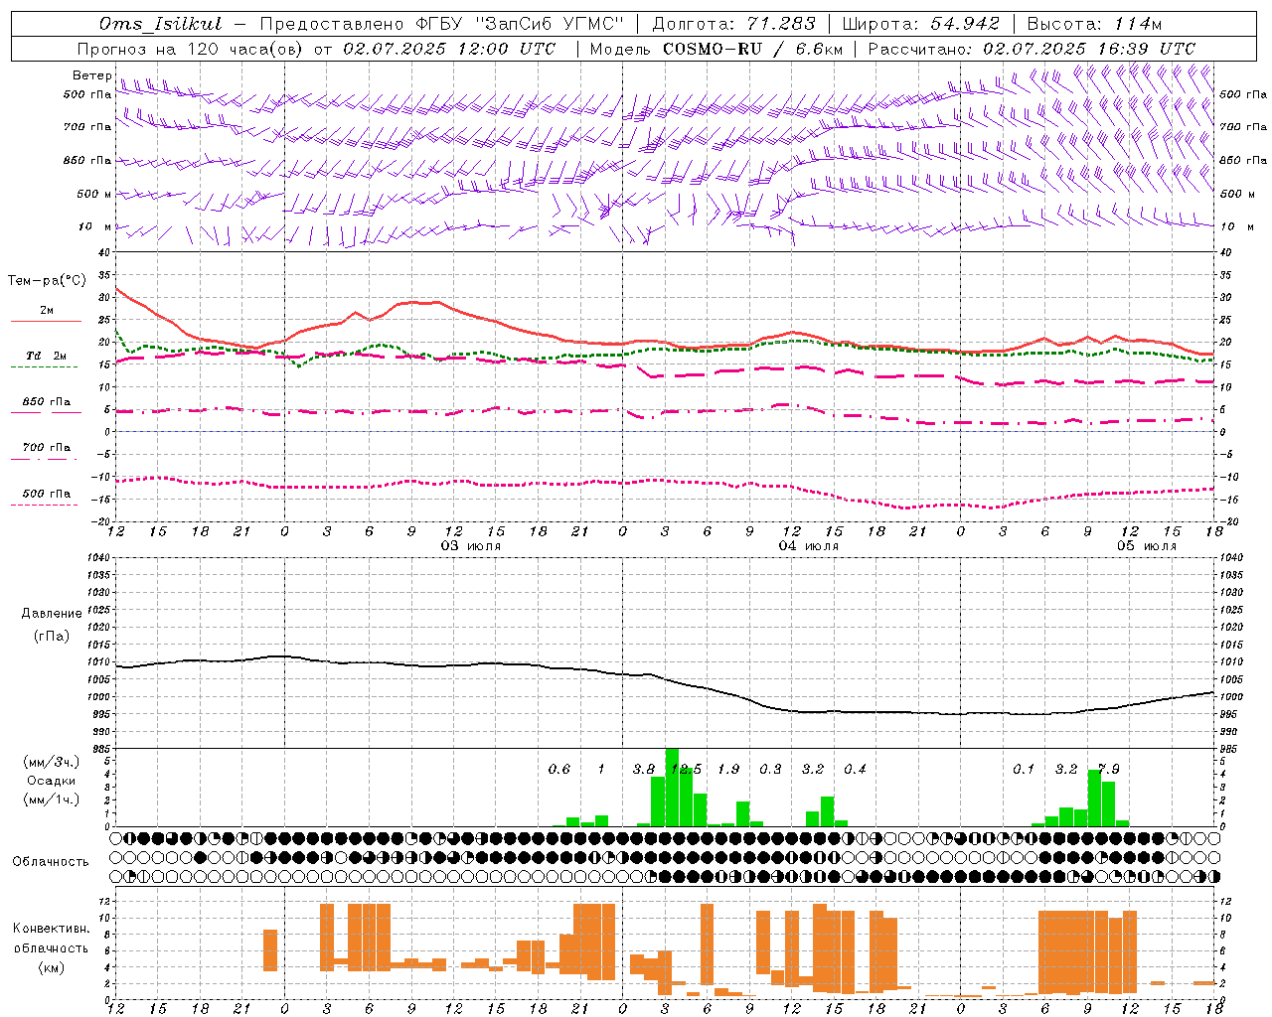Click the 'Тем-ра(°C)' temperature axis label
The width and height of the screenshot is (1272, 1017).
[47, 281]
